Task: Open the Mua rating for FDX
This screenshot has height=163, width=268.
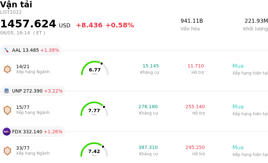Action: coord(238,147)
